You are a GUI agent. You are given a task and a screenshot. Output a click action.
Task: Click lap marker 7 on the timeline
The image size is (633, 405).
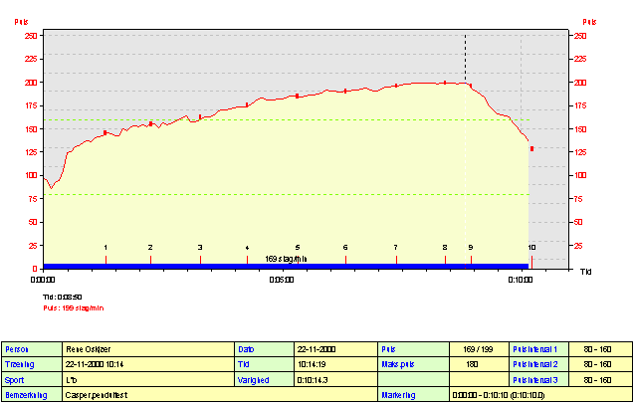395,247
